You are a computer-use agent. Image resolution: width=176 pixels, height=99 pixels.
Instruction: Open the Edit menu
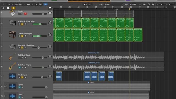[10, 4]
